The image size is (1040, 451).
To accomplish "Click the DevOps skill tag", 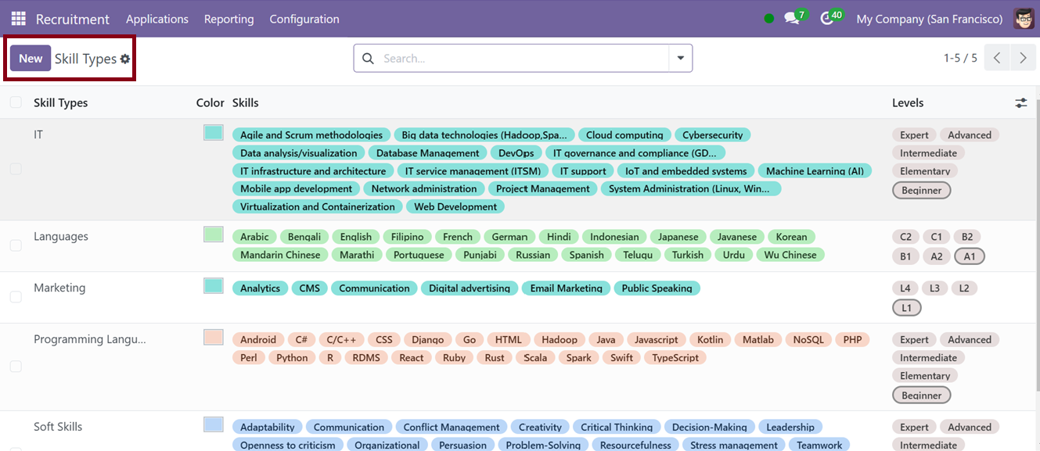I will pos(516,153).
